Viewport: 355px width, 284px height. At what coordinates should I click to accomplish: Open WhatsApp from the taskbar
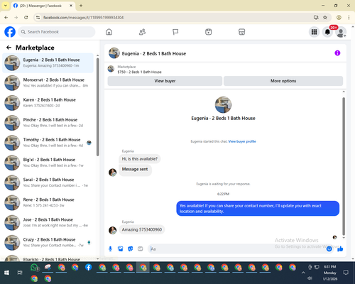pos(34,268)
